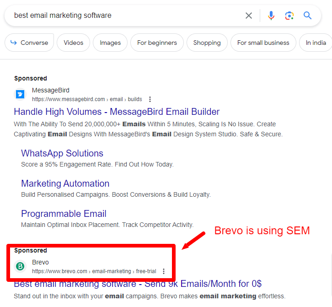Image resolution: width=332 pixels, height=307 pixels.
Task: Open the WhatsApp Solutions sitelink
Action: coord(62,153)
